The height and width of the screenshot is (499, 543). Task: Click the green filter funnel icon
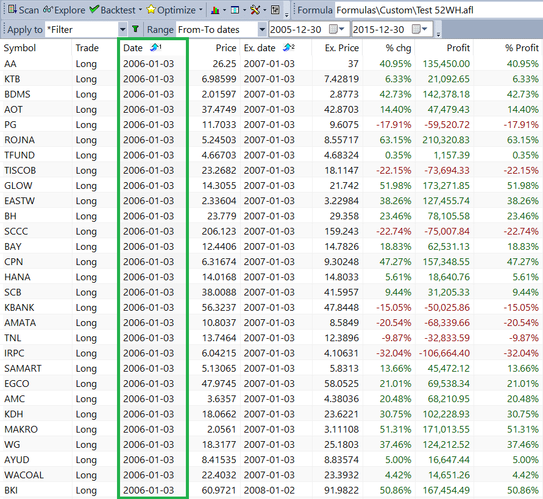[136, 29]
